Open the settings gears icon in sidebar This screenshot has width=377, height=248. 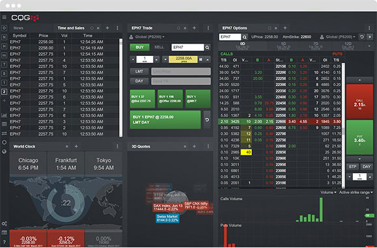4,223
